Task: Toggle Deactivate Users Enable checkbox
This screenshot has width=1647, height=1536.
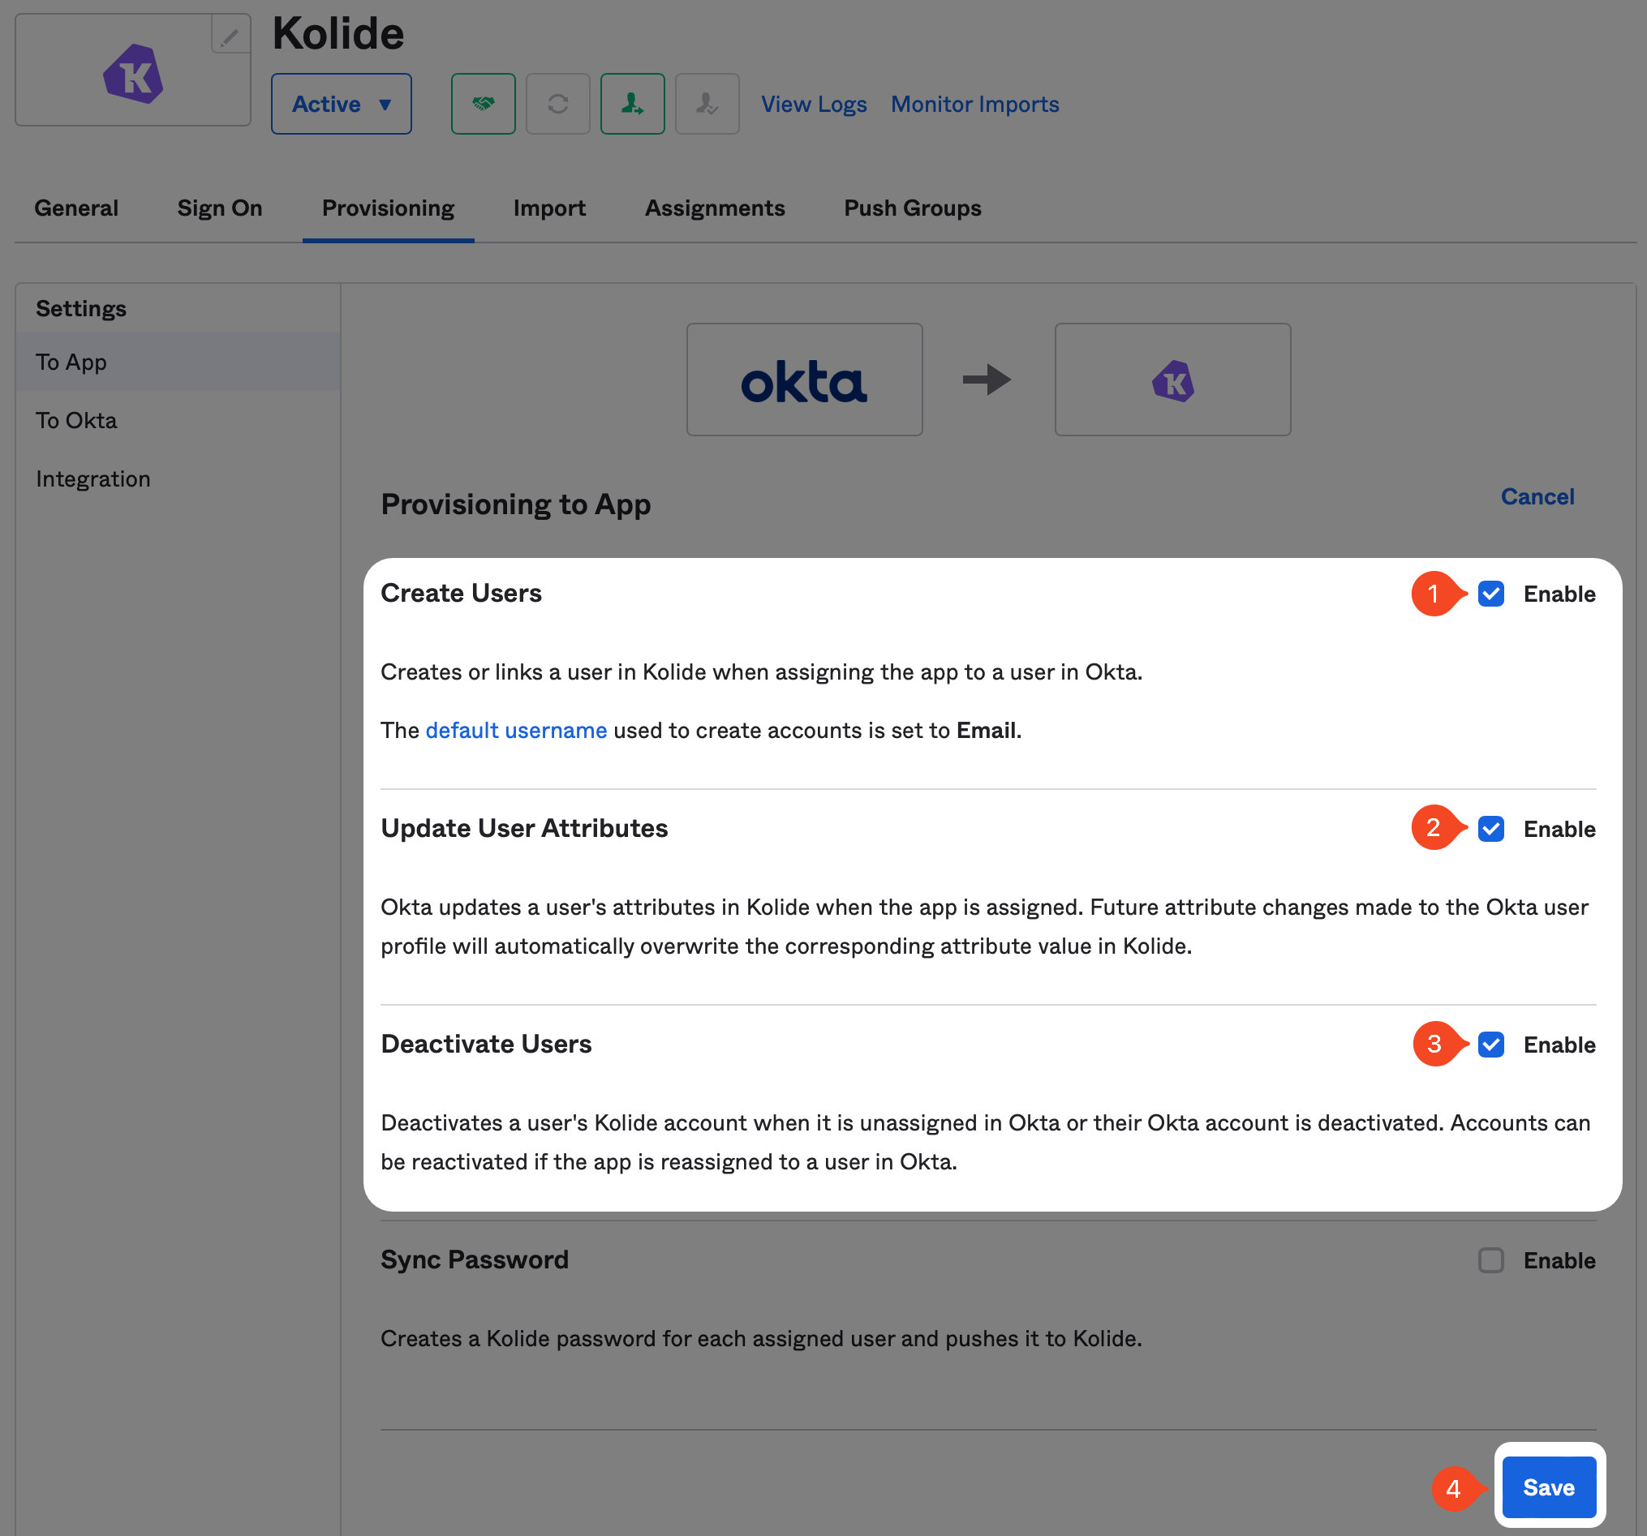Action: [1490, 1045]
